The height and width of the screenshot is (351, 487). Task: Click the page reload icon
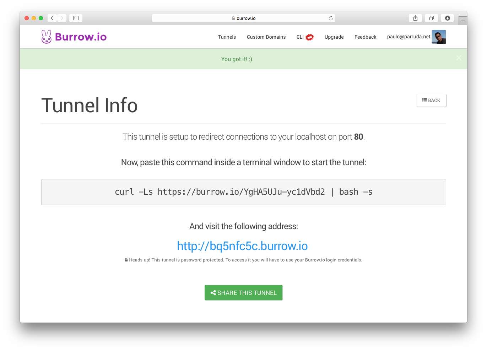331,18
